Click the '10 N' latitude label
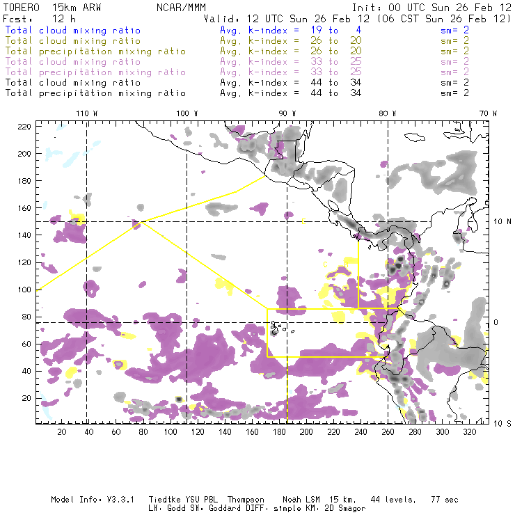515x515 pixels. 502,222
